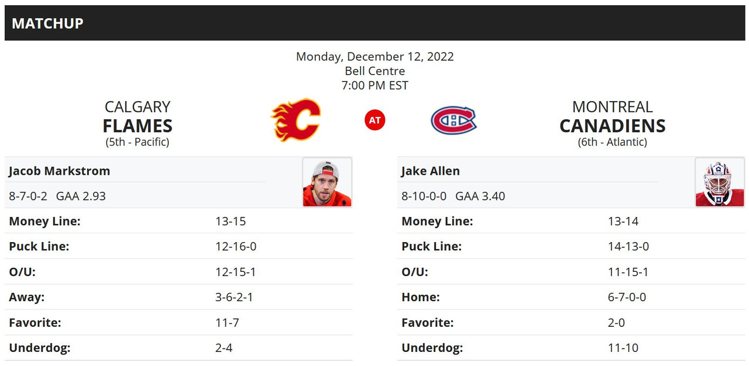Click the red AT badge
This screenshot has height=366, width=749.
tap(374, 120)
